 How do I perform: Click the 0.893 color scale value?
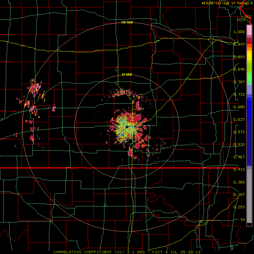click(x=239, y=57)
